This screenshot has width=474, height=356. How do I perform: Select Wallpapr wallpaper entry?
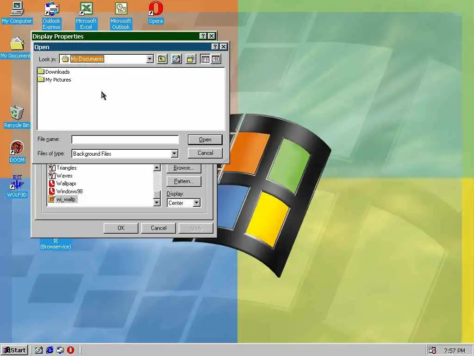coord(62,184)
